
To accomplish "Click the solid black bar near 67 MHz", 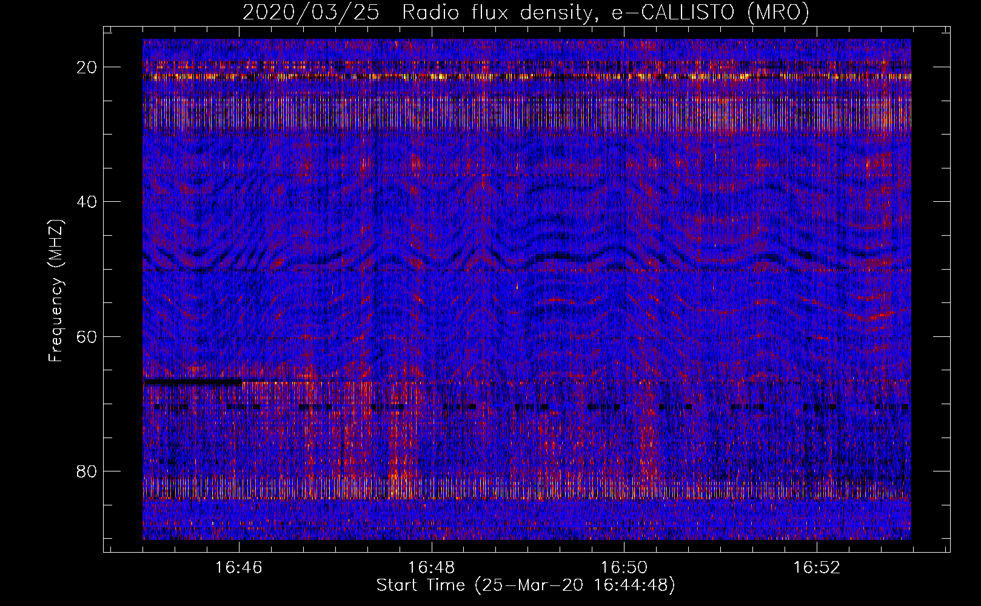I will (193, 382).
